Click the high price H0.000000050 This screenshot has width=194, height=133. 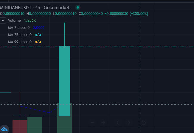[39, 14]
